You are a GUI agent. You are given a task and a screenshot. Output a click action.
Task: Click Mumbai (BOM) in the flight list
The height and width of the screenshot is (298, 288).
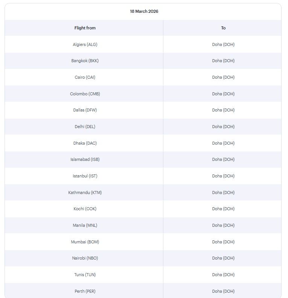click(85, 242)
